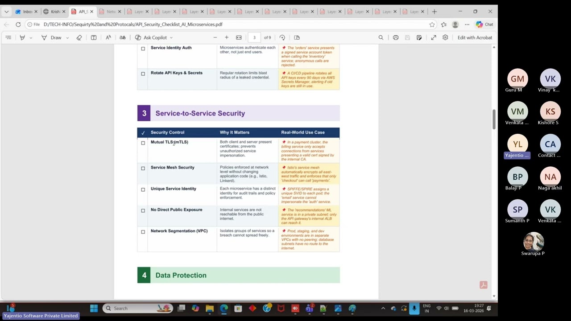Switch to the Krish browser tab
The image size is (571, 321).
click(55, 12)
